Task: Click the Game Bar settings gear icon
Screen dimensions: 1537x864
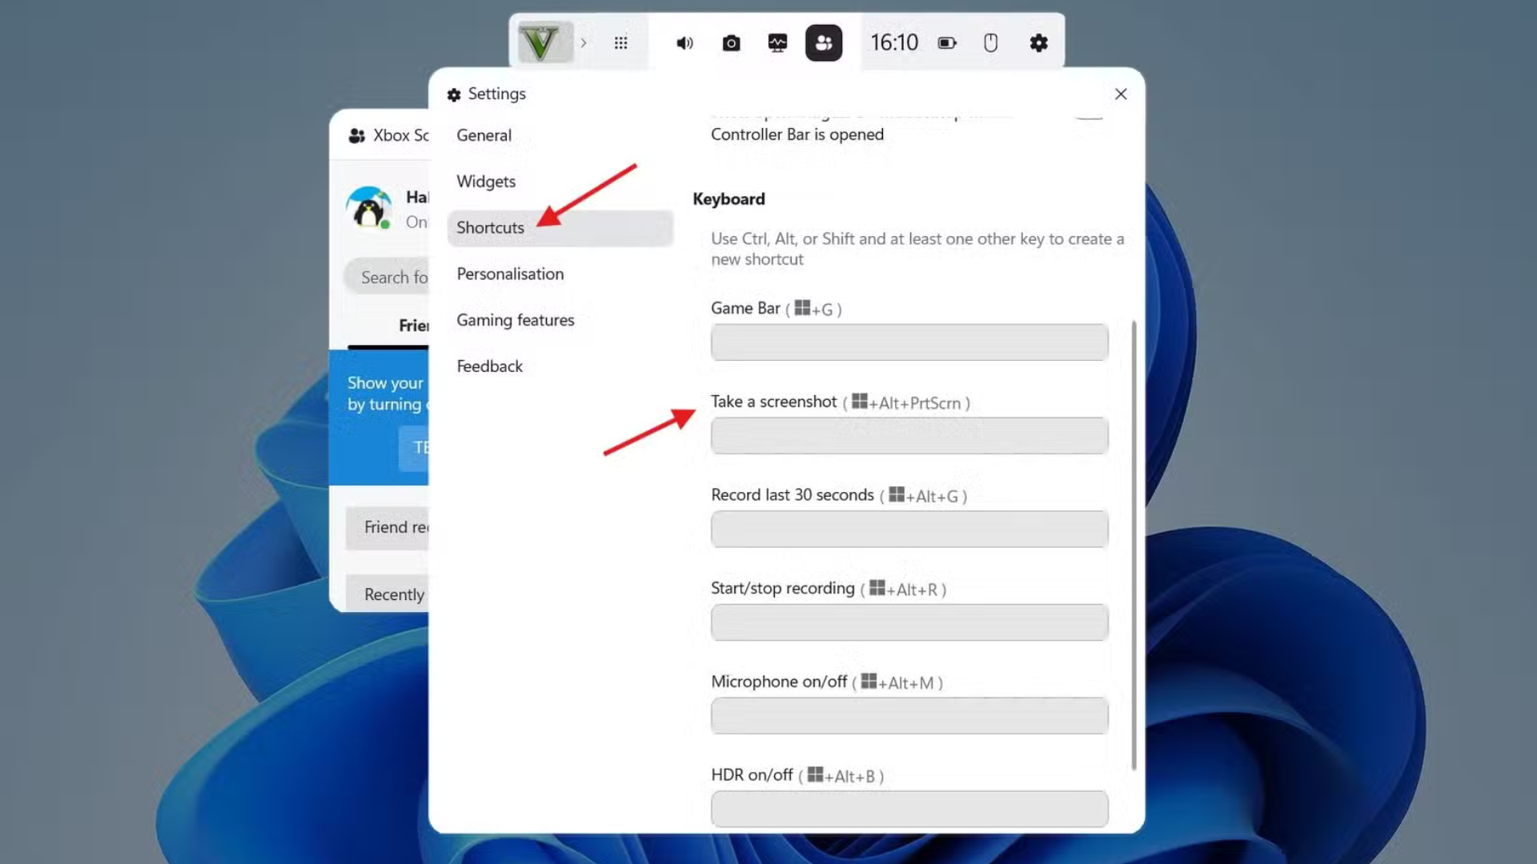Action: (x=1038, y=43)
